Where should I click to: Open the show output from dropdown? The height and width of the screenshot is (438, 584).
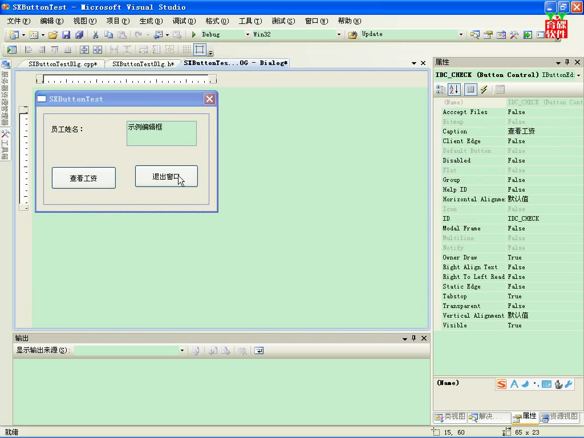[182, 350]
